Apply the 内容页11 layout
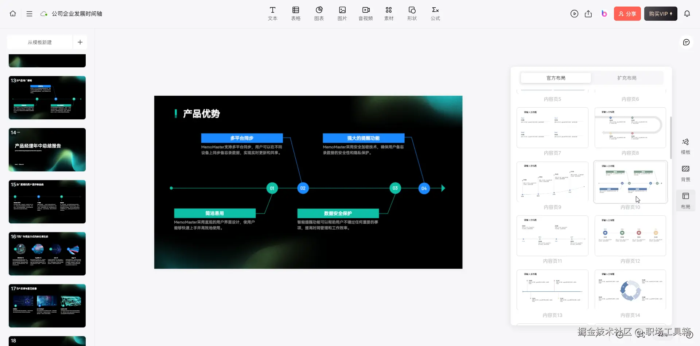Image resolution: width=700 pixels, height=346 pixels. (x=552, y=236)
